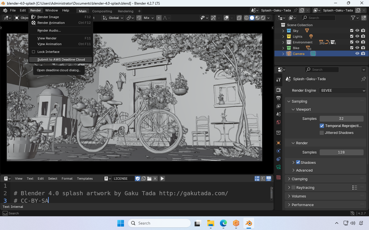The width and height of the screenshot is (369, 230).
Task: Open the Render properties tab
Action: coord(278,90)
